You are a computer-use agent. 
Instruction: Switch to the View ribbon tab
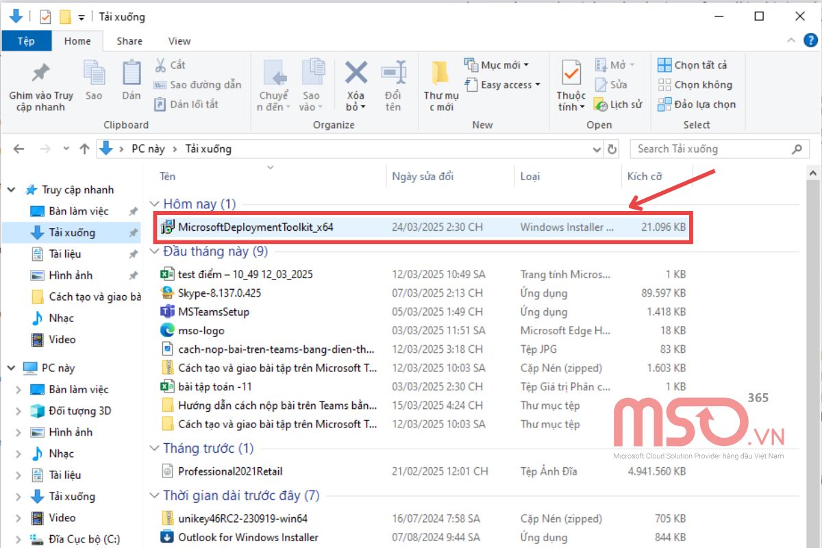pos(179,41)
